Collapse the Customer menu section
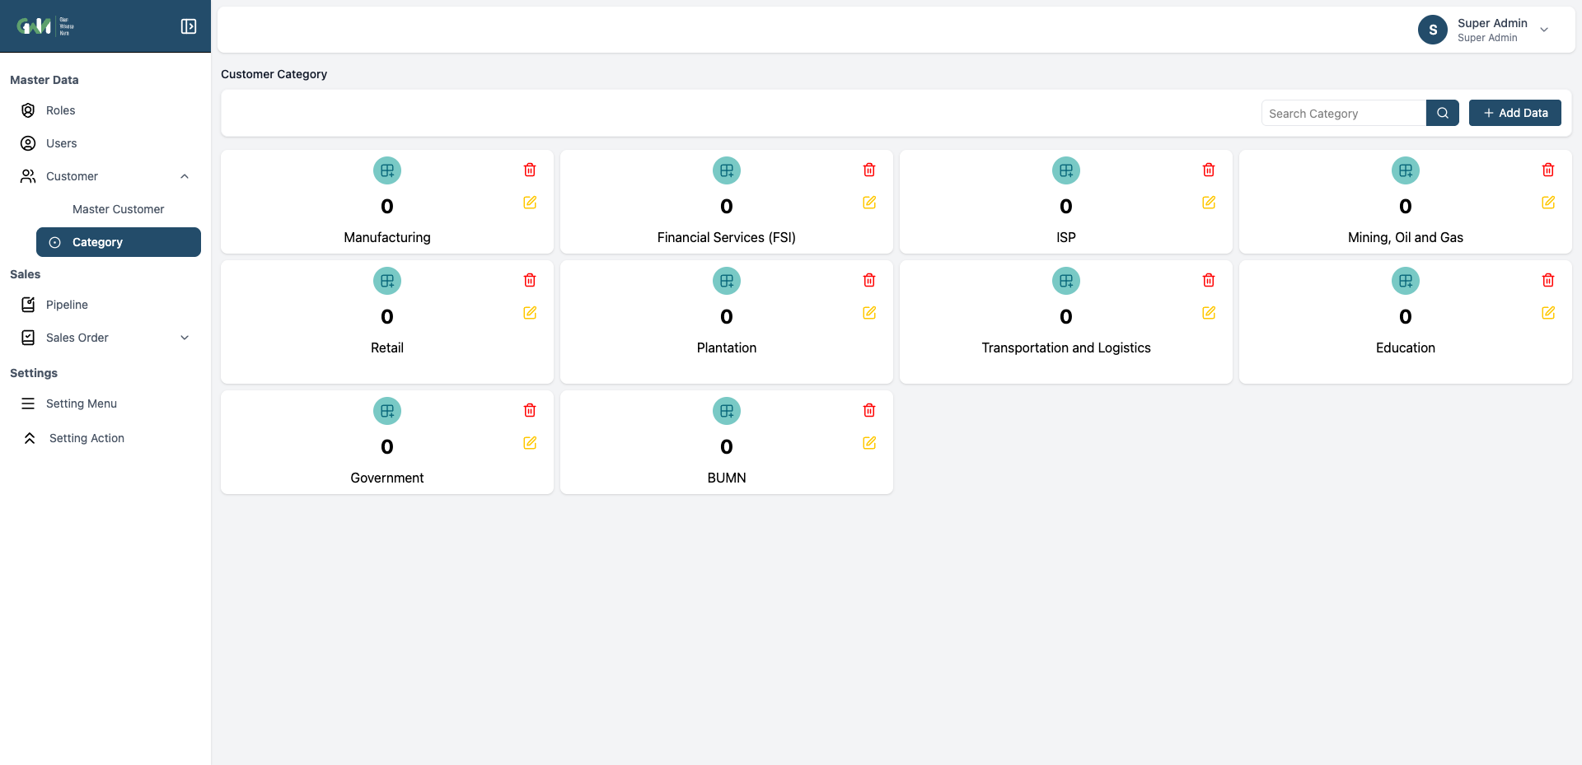 pos(185,176)
